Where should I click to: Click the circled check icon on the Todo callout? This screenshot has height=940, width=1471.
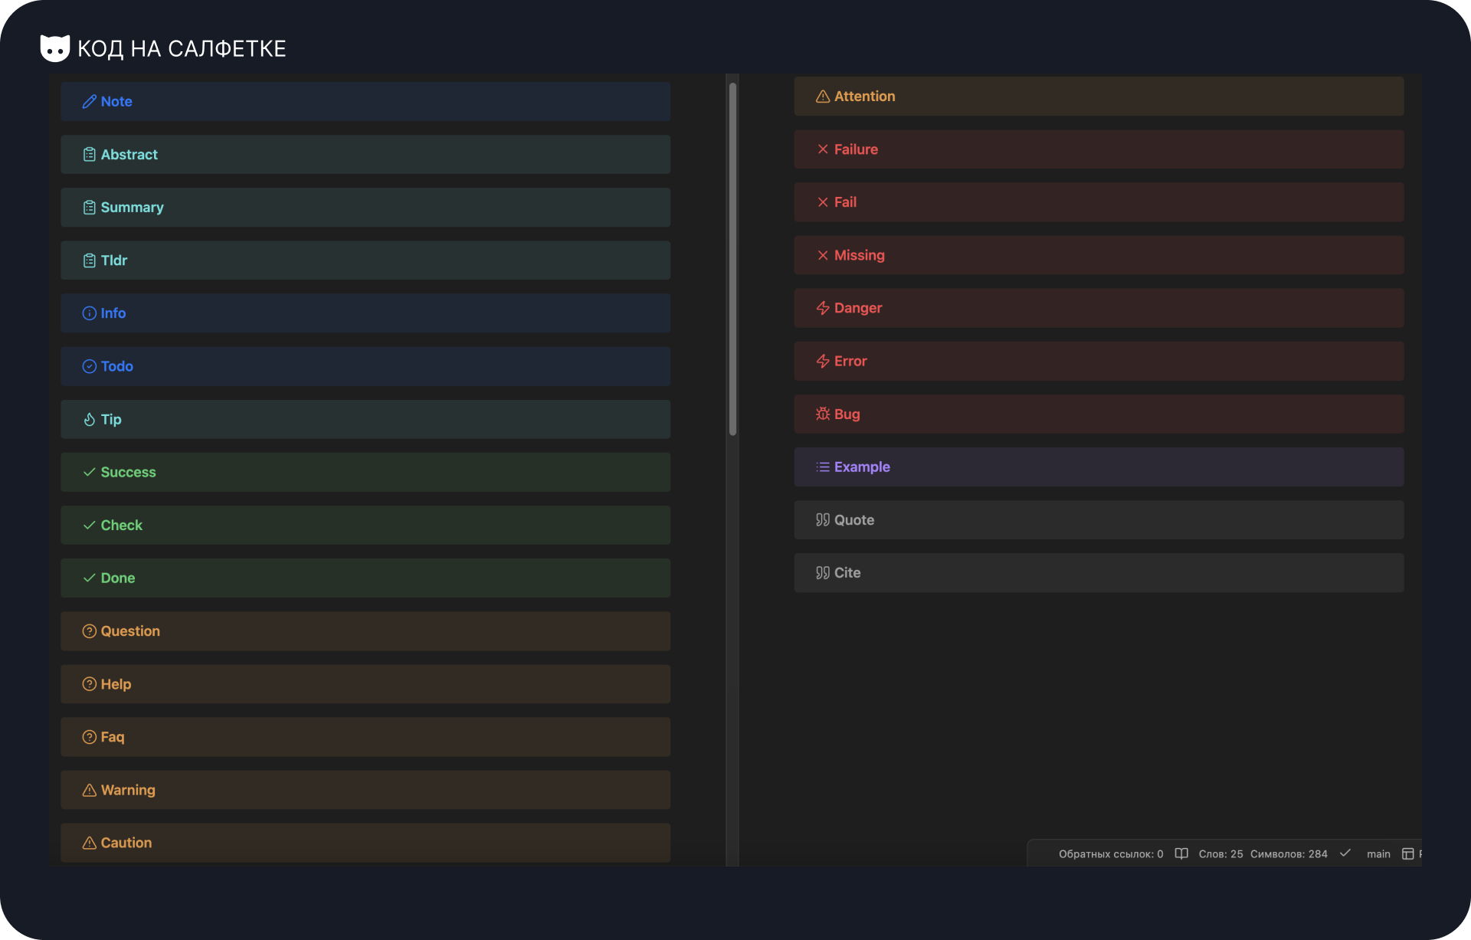point(89,366)
